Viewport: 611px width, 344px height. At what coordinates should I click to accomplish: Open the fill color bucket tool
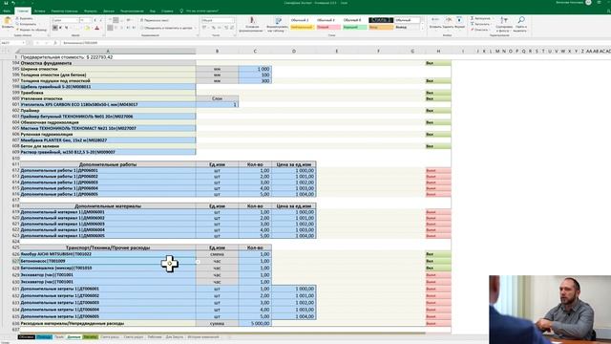[x=87, y=28]
